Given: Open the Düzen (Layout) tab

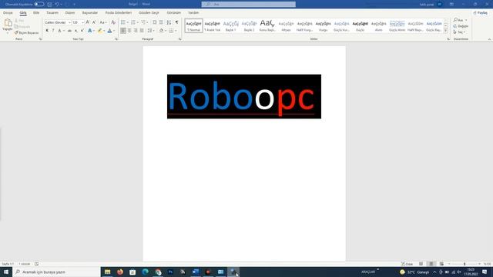Looking at the screenshot, I should [x=70, y=13].
